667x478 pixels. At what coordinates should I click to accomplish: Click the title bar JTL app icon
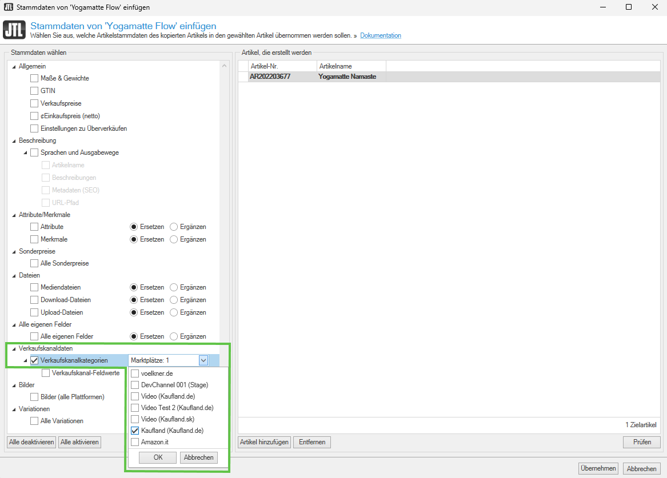click(8, 7)
